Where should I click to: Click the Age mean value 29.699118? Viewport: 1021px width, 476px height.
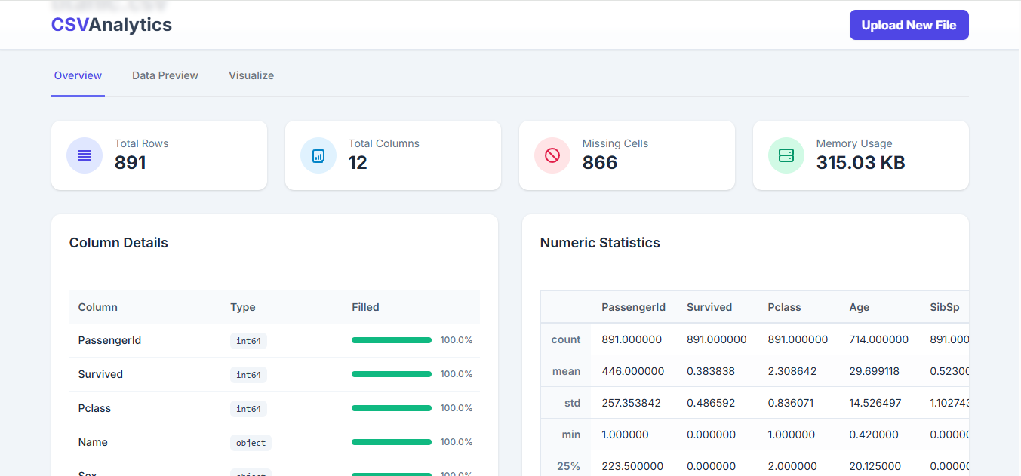click(x=874, y=371)
